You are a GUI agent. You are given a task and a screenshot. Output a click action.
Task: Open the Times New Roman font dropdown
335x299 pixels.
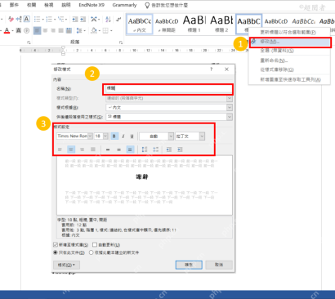[x=90, y=136]
